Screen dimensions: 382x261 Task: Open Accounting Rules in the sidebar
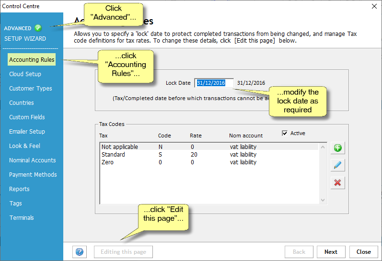tap(32, 60)
